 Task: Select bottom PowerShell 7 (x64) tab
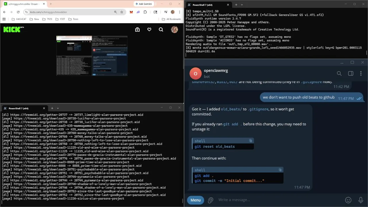tap(24, 108)
